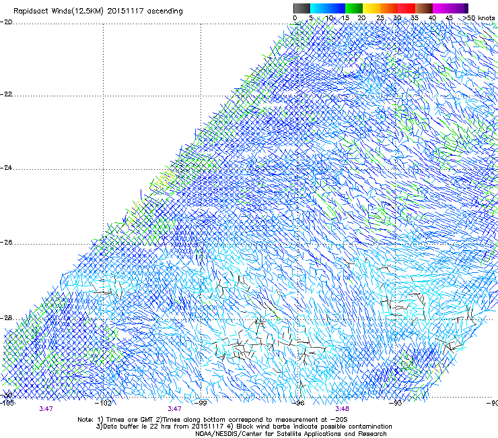The width and height of the screenshot is (498, 438).
Task: Click the 3:48 purple time stamp
Action: click(342, 409)
